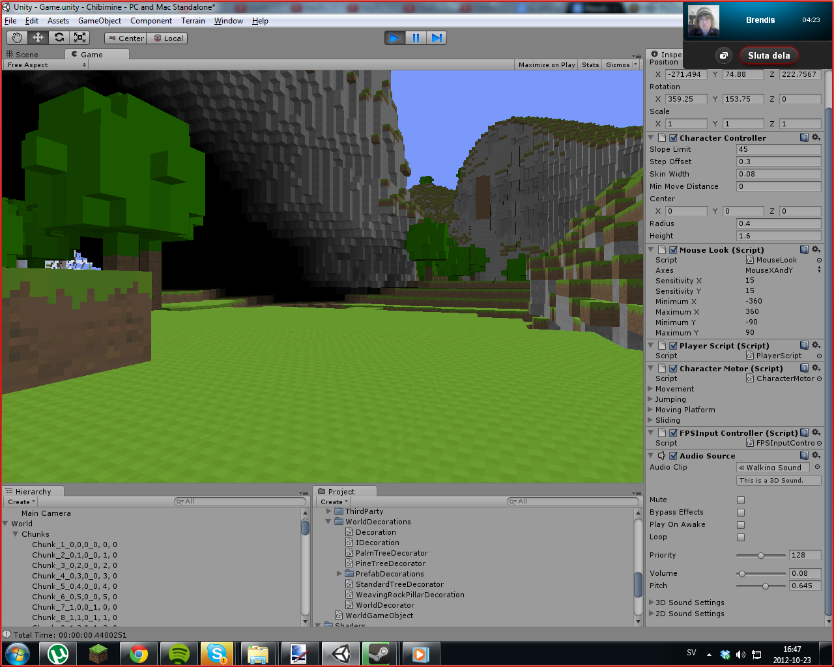The image size is (834, 667).
Task: Enable the Play On Awake checkbox
Action: tap(741, 525)
